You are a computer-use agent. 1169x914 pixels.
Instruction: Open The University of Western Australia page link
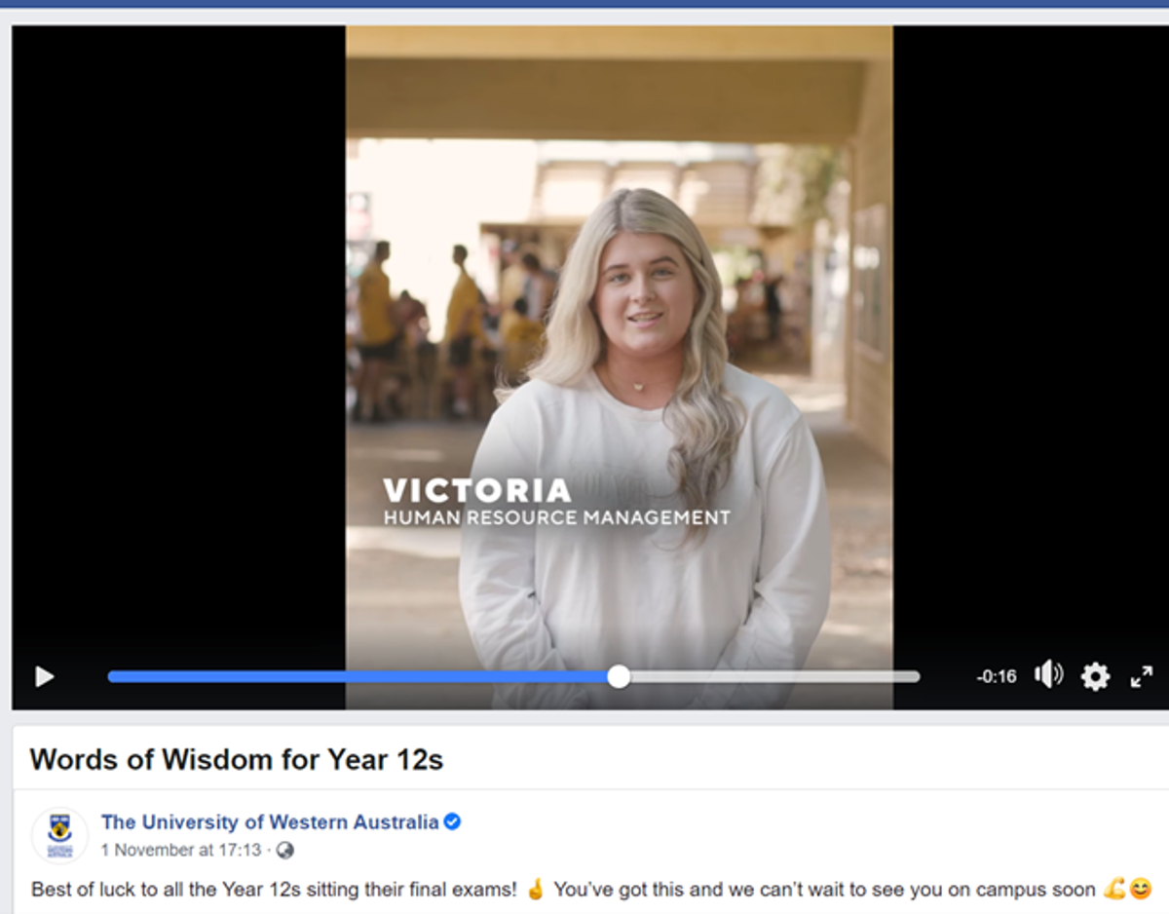(x=270, y=822)
